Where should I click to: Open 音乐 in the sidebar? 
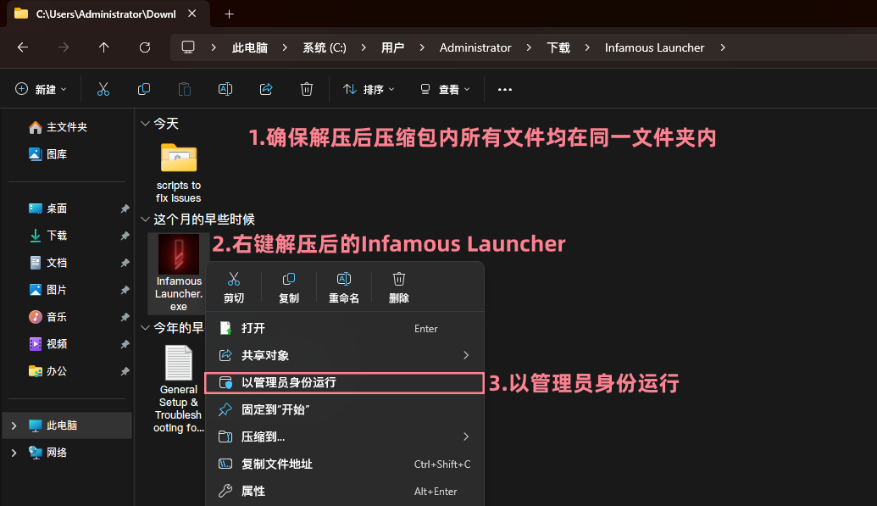point(47,317)
